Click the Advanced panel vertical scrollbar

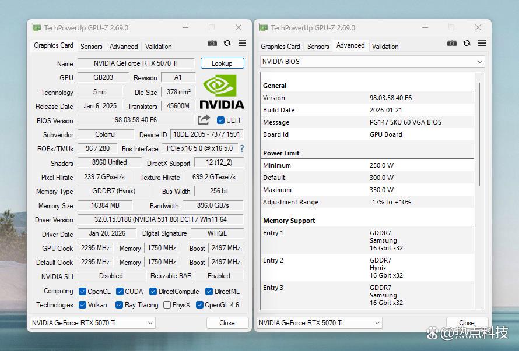coord(479,134)
